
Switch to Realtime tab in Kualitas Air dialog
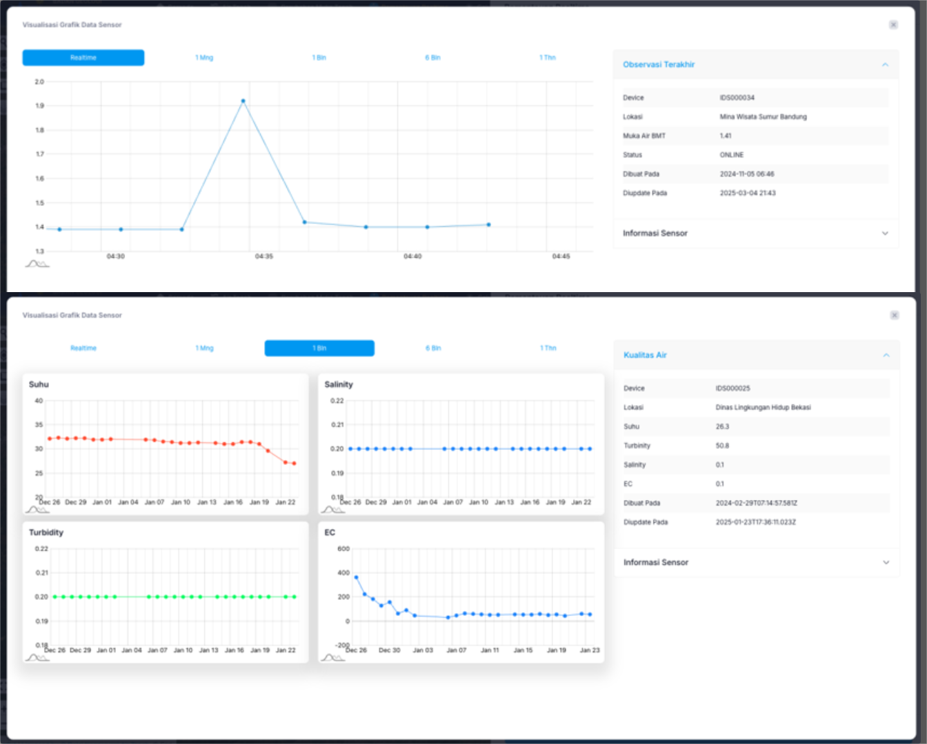(83, 349)
